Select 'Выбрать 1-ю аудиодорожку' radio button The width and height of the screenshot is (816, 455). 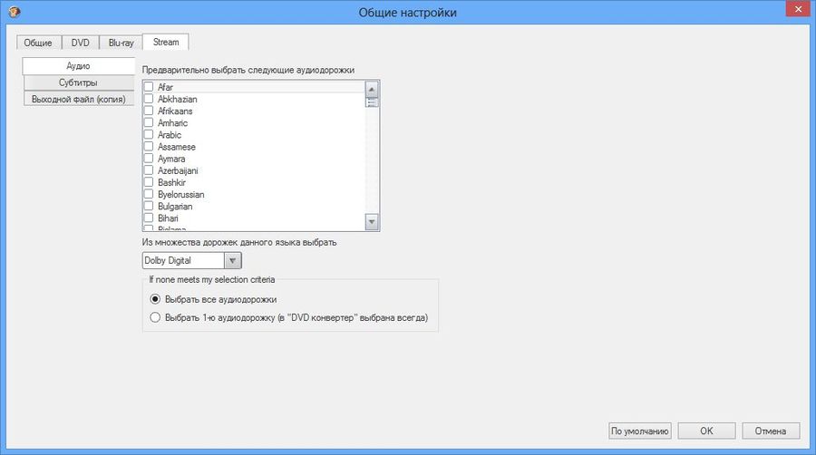click(x=155, y=317)
